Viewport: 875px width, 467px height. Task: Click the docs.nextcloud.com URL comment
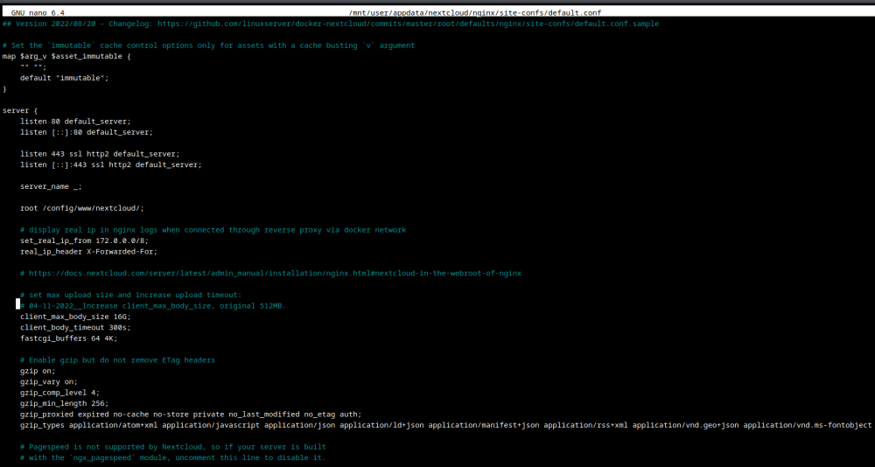[x=270, y=274]
